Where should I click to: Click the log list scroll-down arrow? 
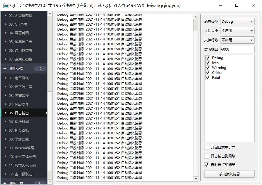point(195,179)
